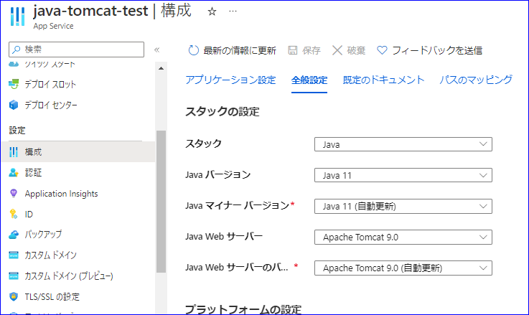Open the パスのマッピング tab
The width and height of the screenshot is (529, 315).
[x=476, y=80]
